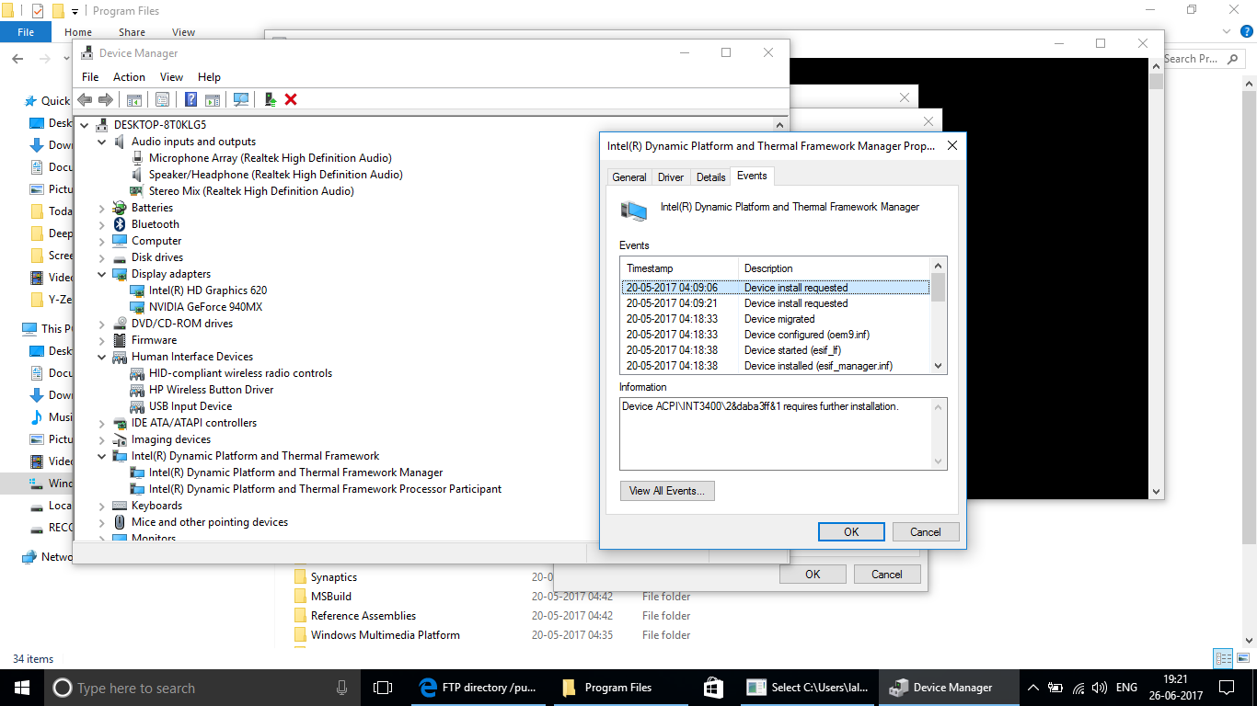Expand the Batteries node
The width and height of the screenshot is (1257, 706).
(102, 208)
